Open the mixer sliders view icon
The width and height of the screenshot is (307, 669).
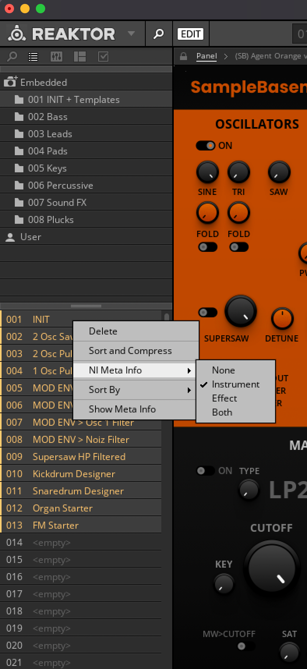56,57
